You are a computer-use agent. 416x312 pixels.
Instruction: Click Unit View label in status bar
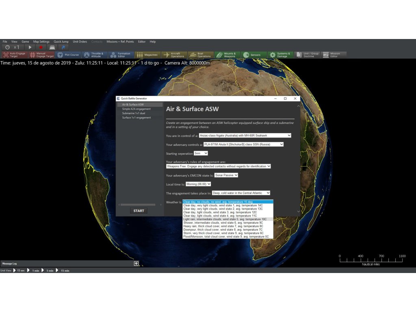tap(6, 270)
